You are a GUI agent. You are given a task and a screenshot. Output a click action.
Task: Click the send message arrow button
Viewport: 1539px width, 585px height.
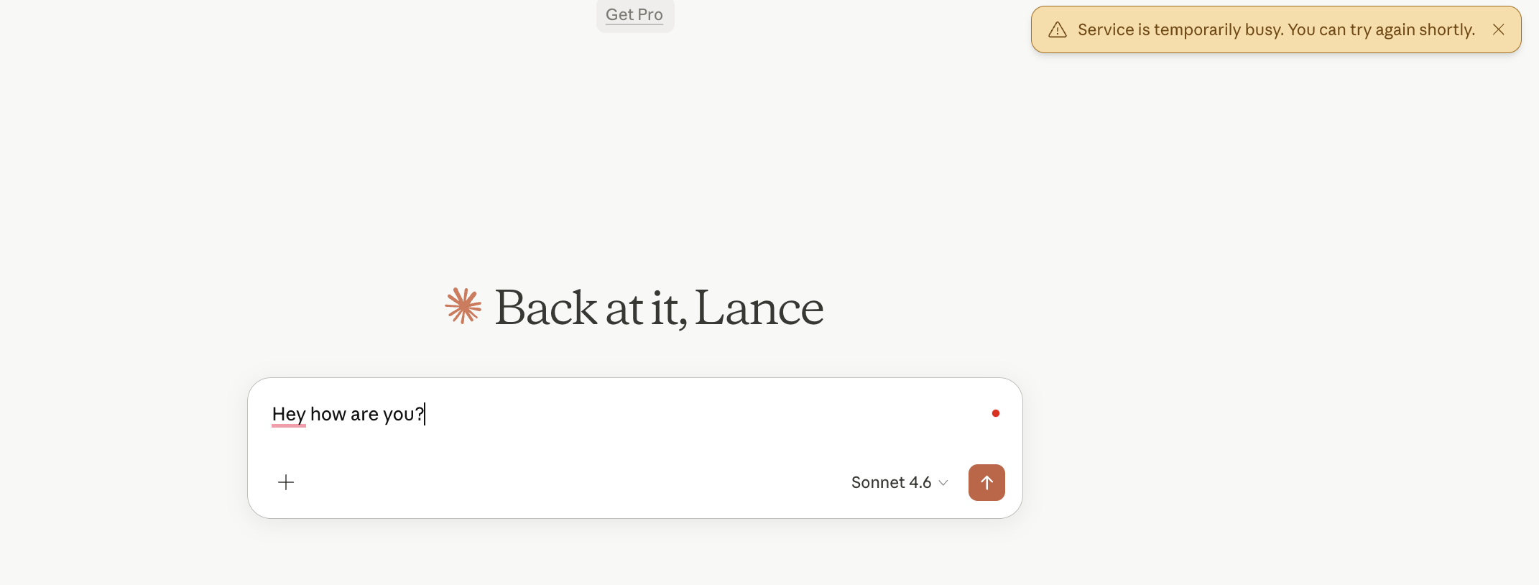tap(986, 482)
